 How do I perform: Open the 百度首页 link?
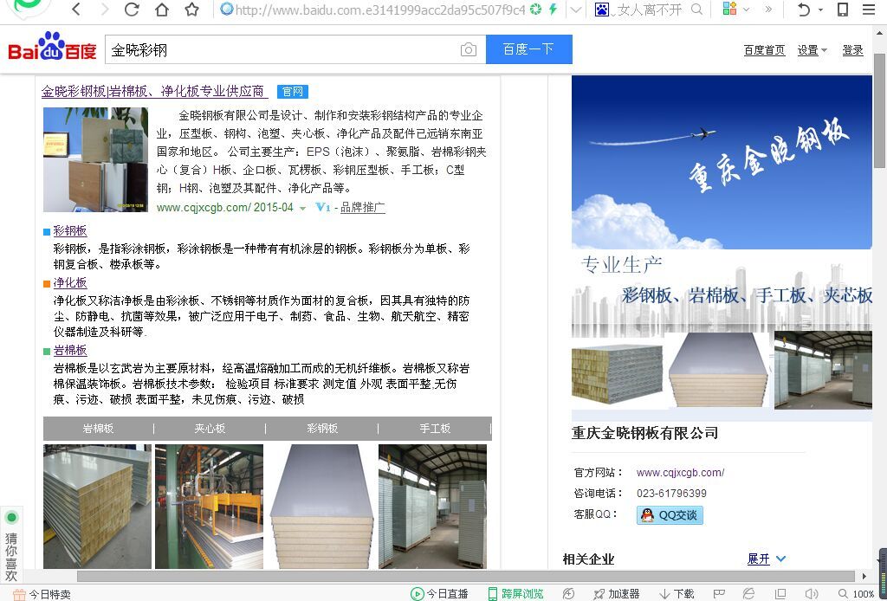point(764,50)
